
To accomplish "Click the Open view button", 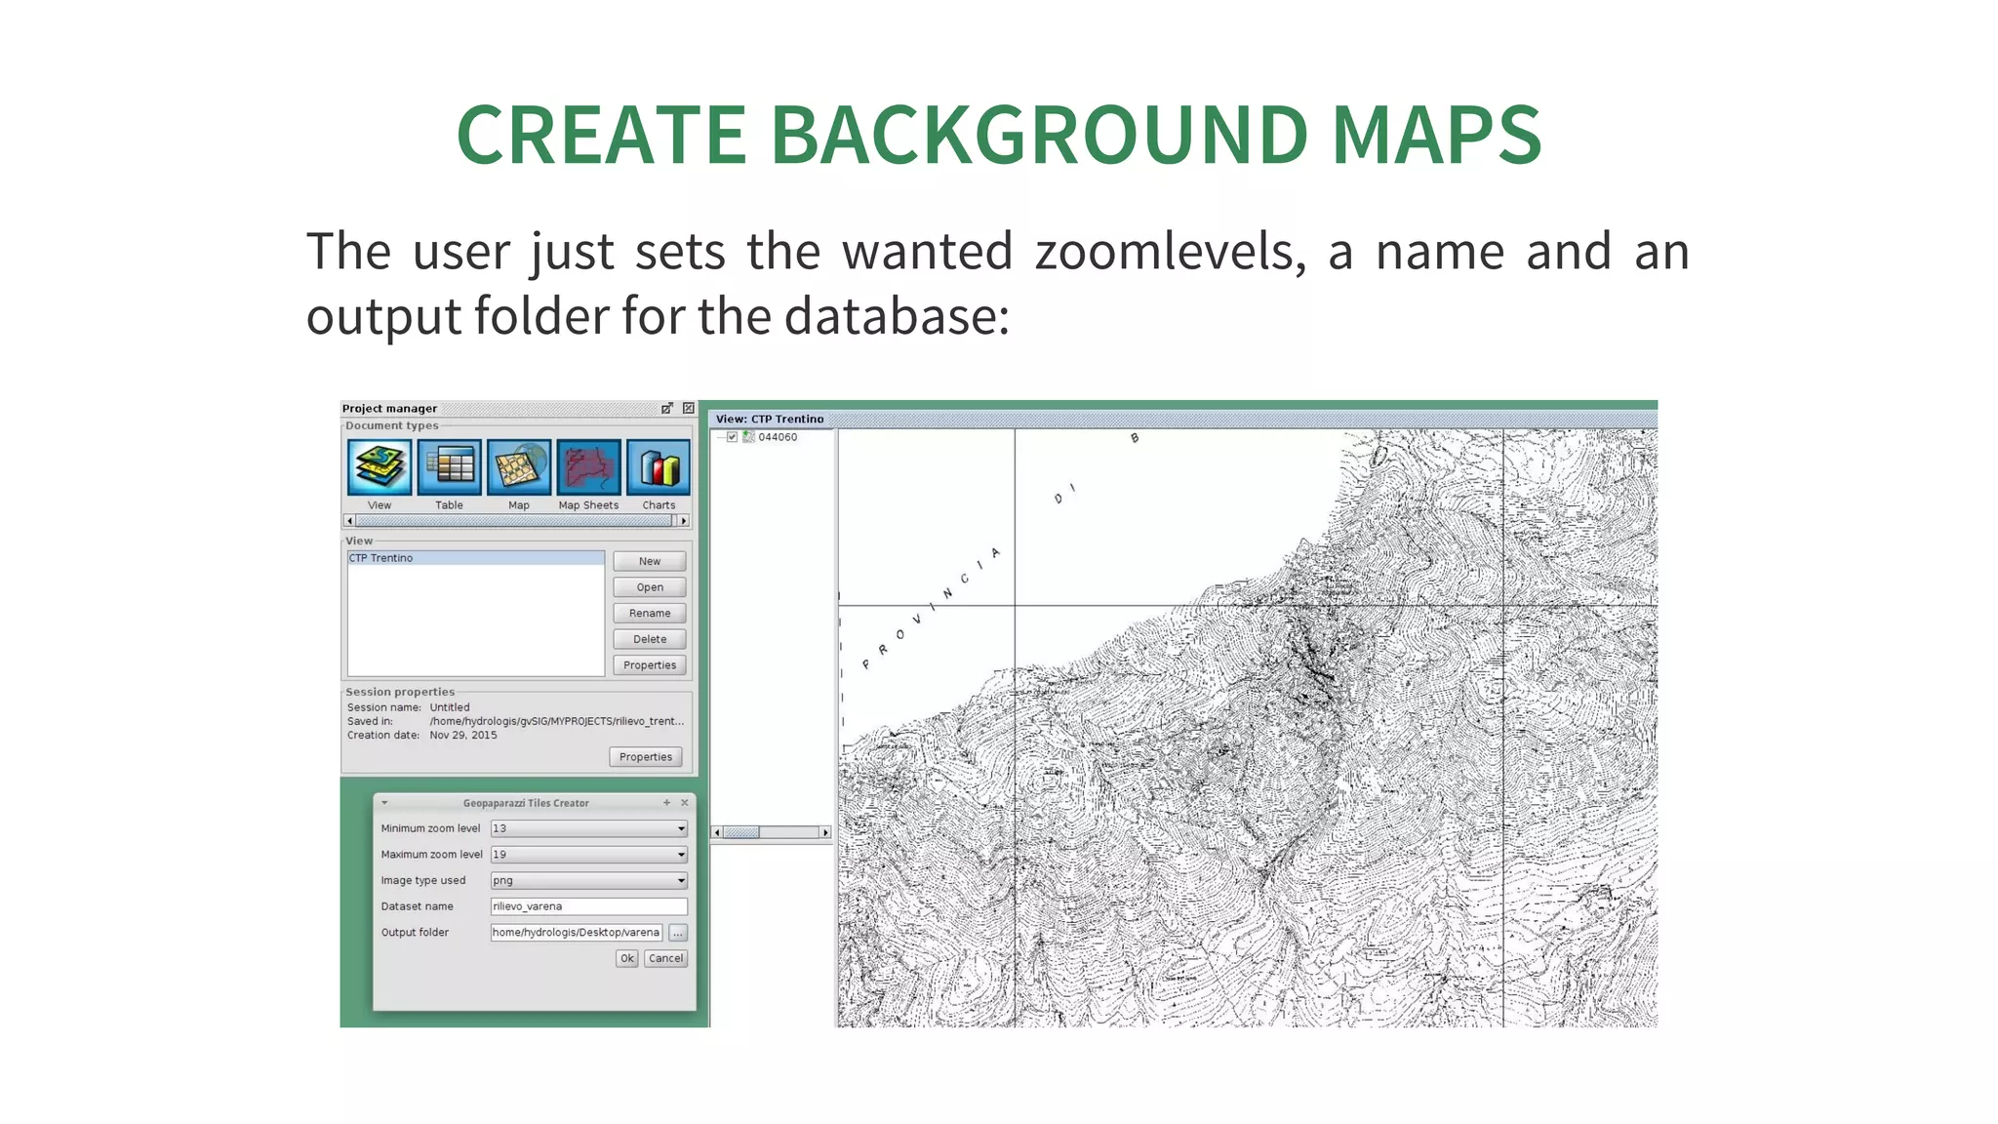I will point(650,587).
